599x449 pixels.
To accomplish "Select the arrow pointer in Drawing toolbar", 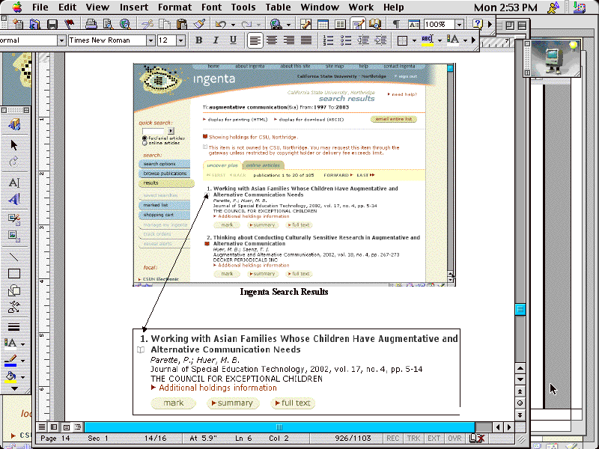I will pos(14,145).
